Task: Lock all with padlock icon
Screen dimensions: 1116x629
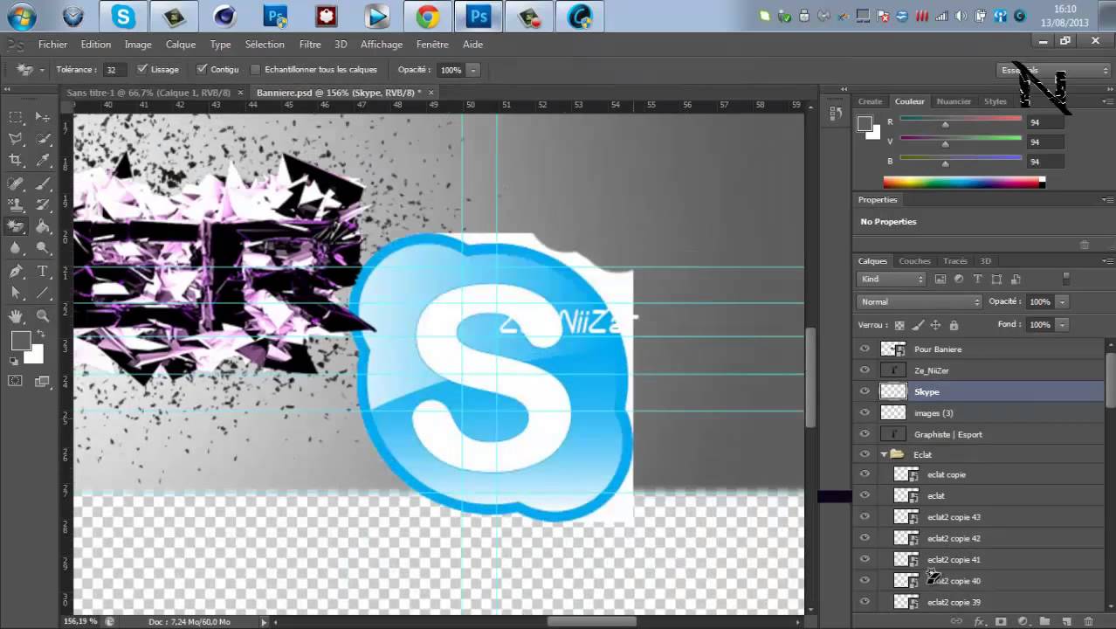Action: click(954, 325)
